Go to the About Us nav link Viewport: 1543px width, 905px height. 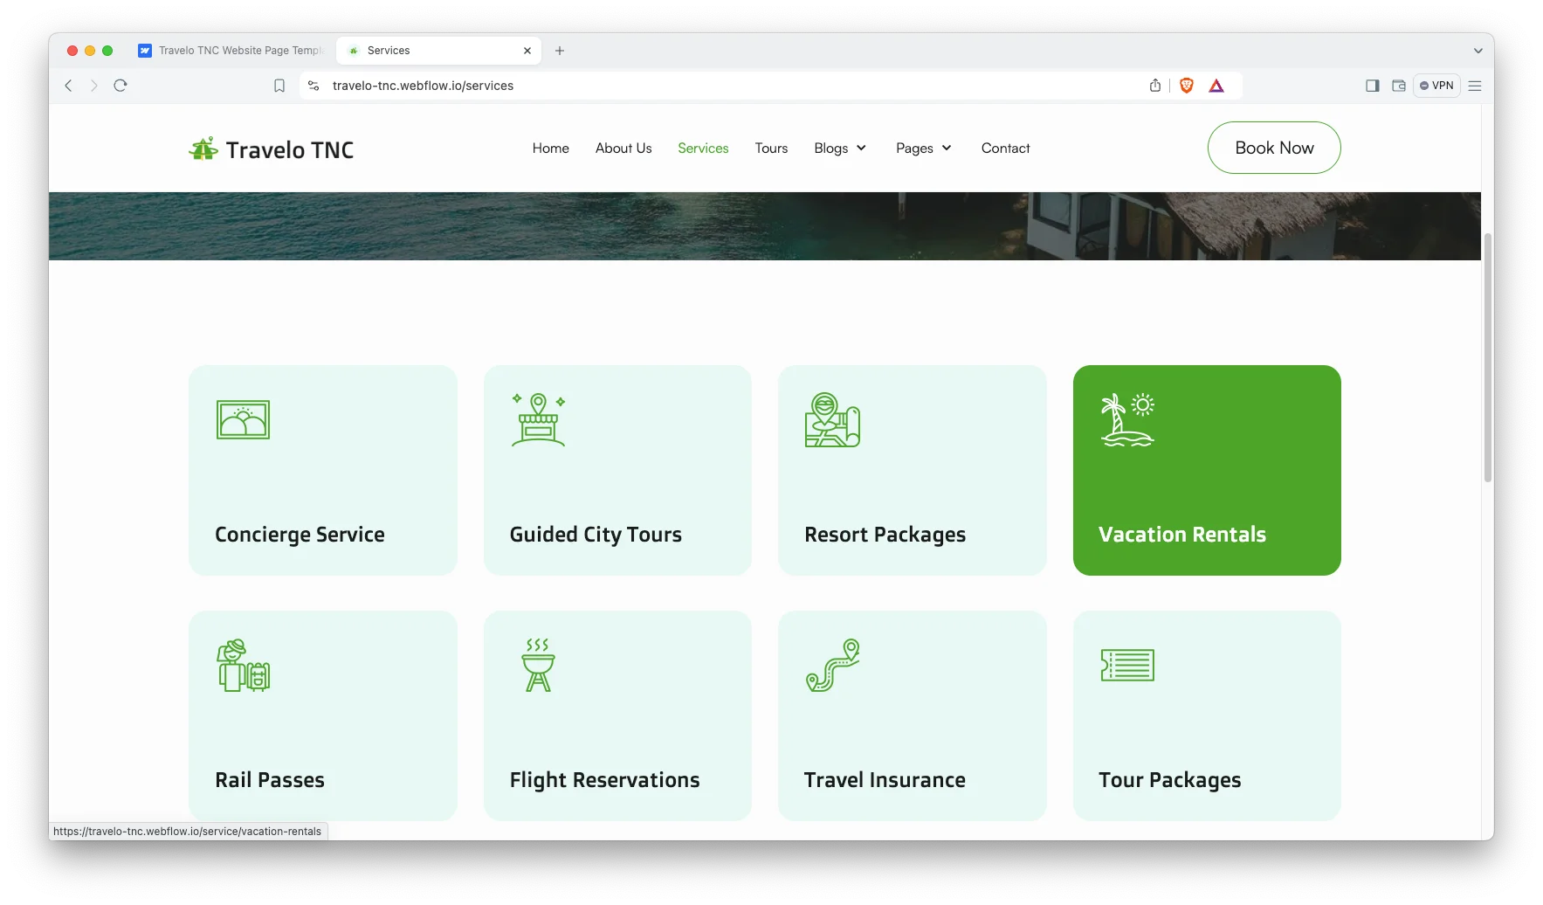pyautogui.click(x=623, y=149)
